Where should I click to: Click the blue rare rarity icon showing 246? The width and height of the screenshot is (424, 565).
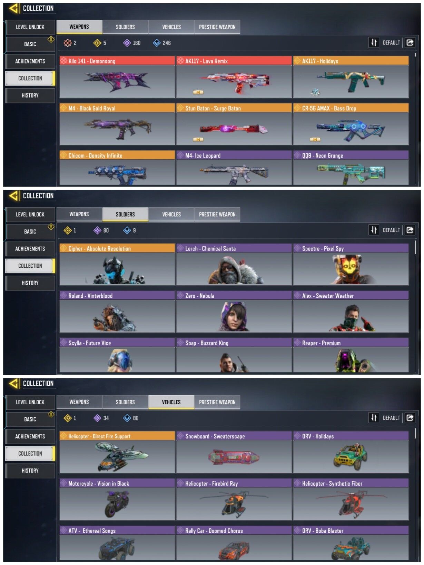[x=157, y=43]
